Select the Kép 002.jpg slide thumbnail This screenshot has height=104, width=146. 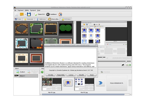pos(84,84)
